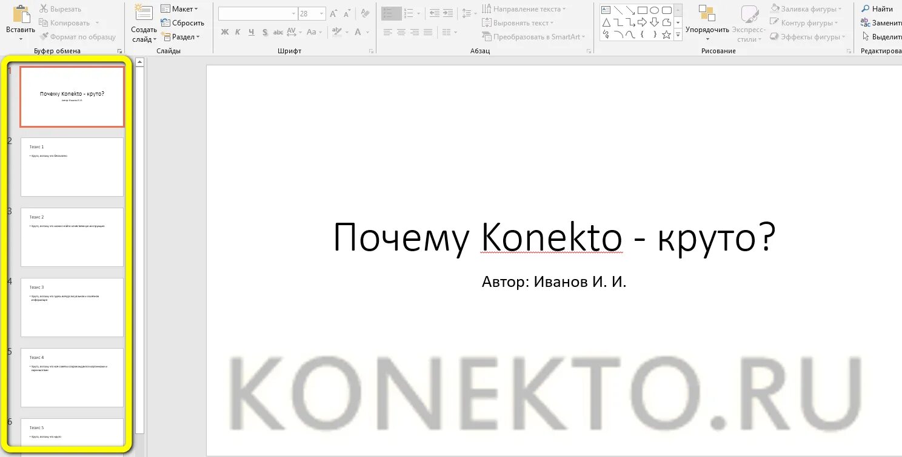Open the Aa change case menu
Screen dimensions: 902x457
pyautogui.click(x=313, y=32)
